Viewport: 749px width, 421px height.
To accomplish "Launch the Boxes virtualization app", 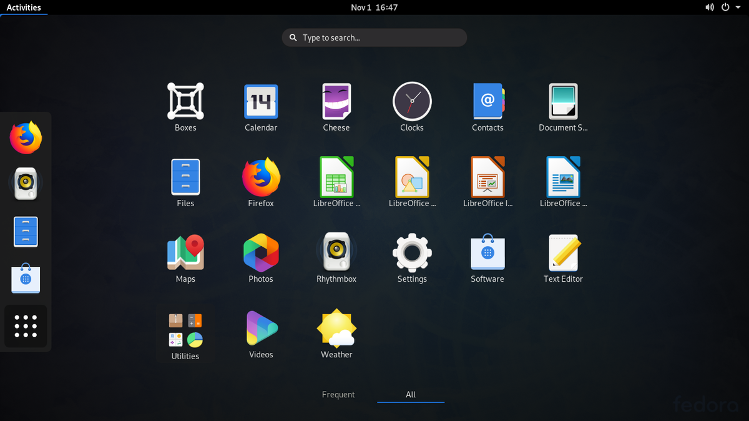I will [185, 101].
